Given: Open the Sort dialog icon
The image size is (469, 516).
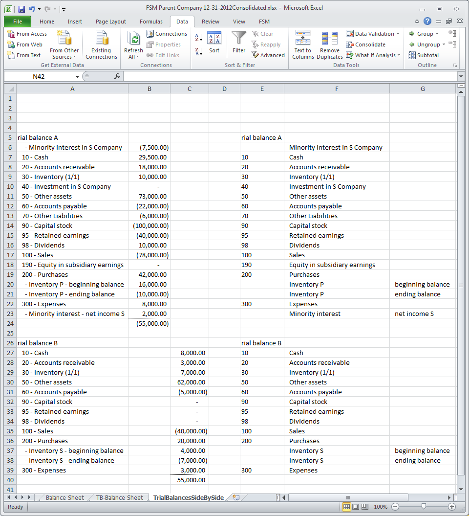Looking at the screenshot, I should 214,43.
